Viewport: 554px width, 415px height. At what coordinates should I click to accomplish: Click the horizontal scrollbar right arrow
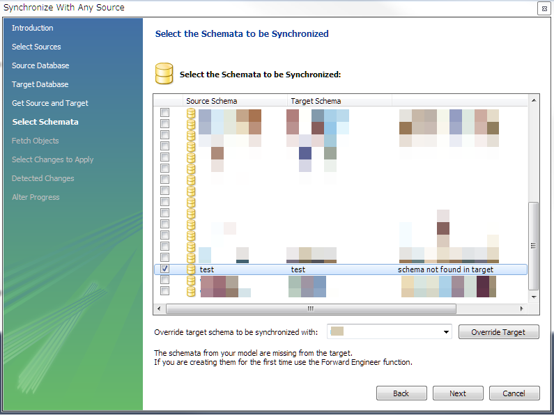click(521, 308)
